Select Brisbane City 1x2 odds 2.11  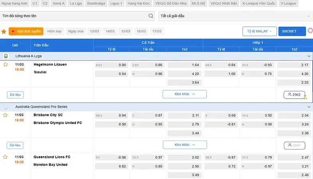tap(185, 115)
